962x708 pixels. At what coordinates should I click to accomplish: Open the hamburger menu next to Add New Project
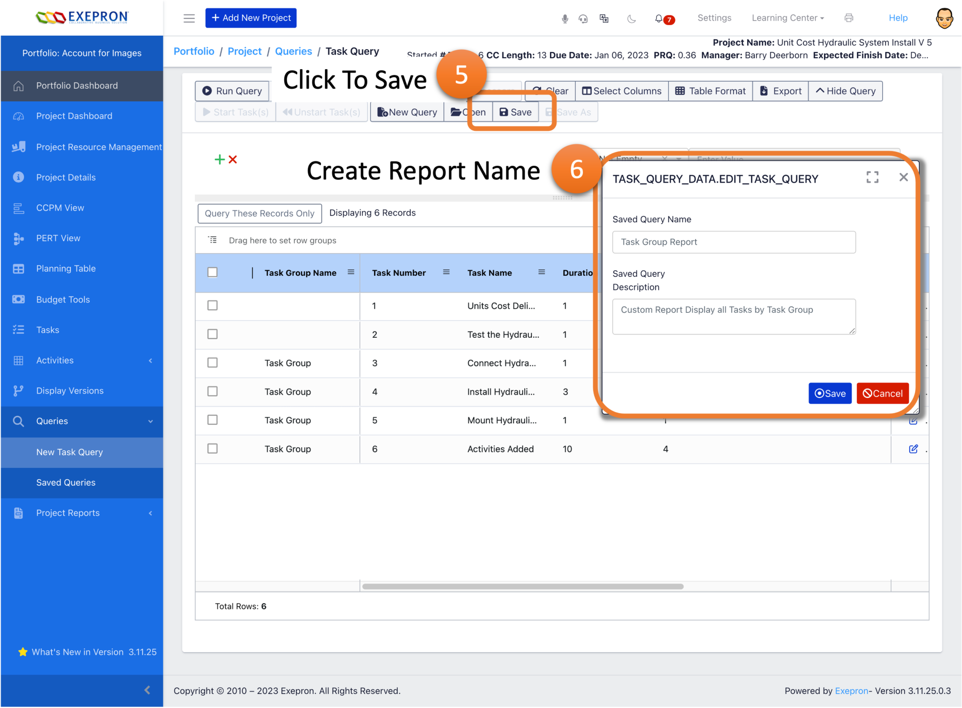pos(189,18)
